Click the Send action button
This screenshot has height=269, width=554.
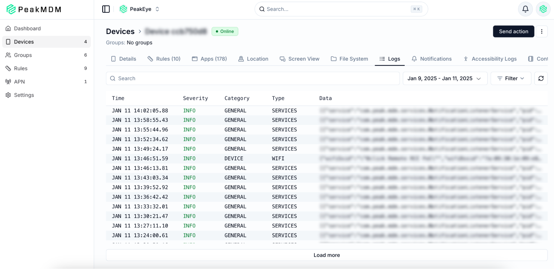[x=513, y=32]
